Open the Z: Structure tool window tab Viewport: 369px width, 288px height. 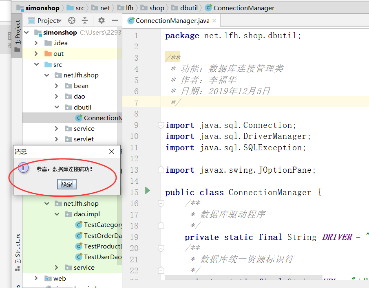pyautogui.click(x=18, y=252)
